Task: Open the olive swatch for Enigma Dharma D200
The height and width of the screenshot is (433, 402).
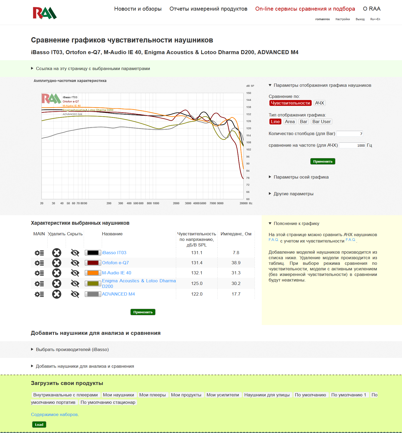Action: click(x=93, y=283)
